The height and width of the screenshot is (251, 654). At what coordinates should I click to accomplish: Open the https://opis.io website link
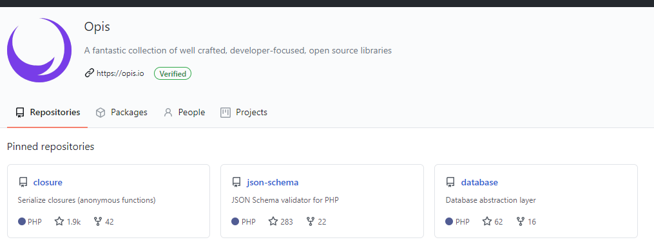click(120, 74)
